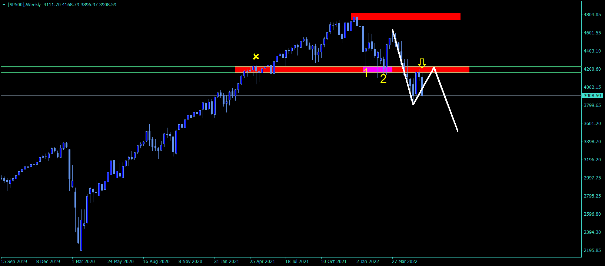The height and width of the screenshot is (266, 605).
Task: Click the 8 Dec 2019 date label
Action: coord(48,262)
